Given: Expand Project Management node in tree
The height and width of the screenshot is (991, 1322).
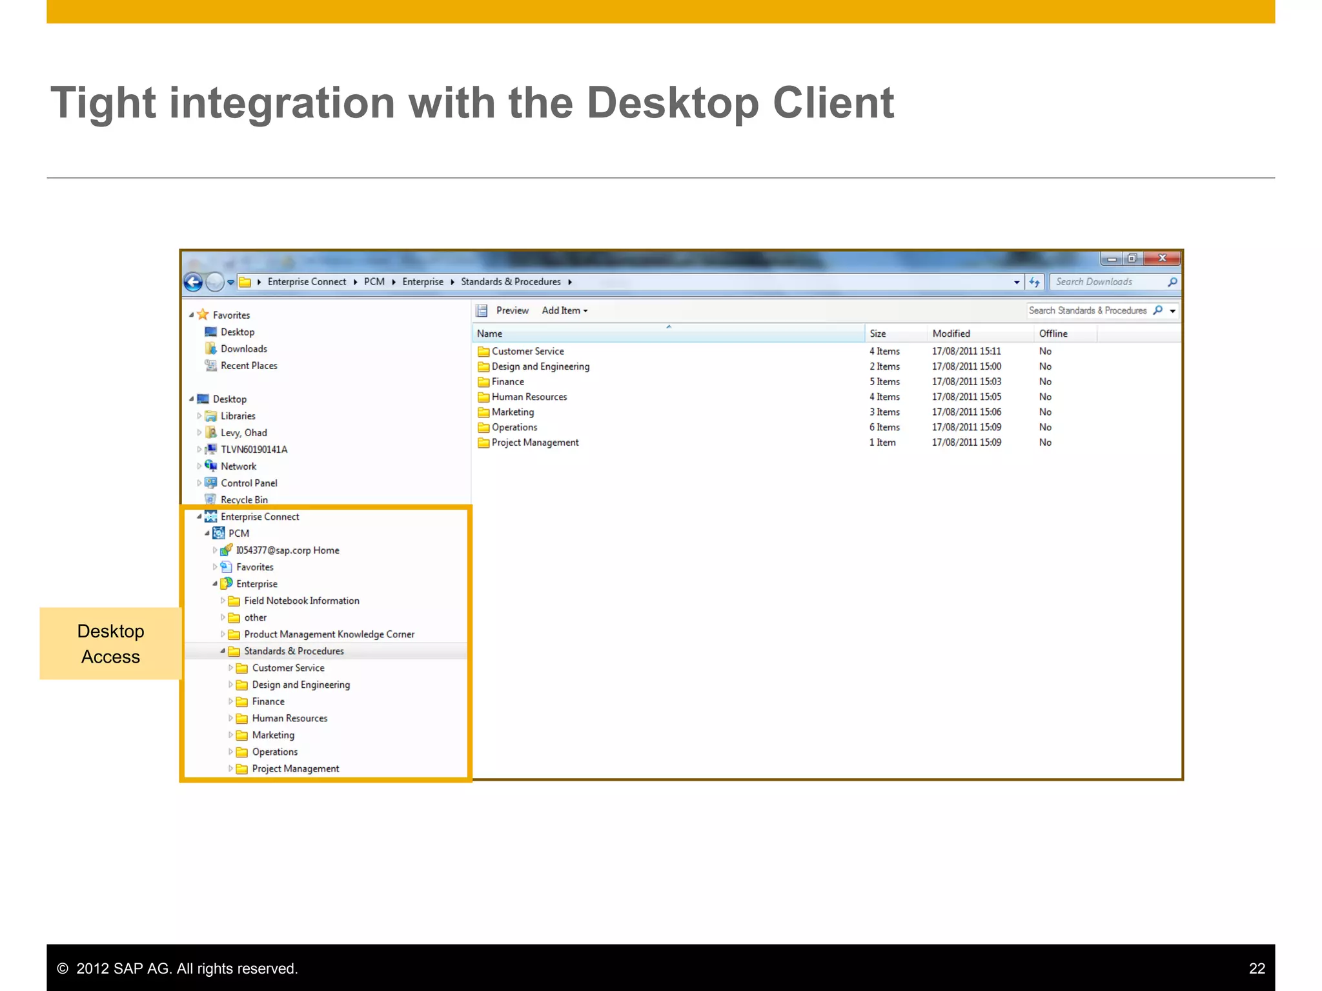Looking at the screenshot, I should [230, 768].
